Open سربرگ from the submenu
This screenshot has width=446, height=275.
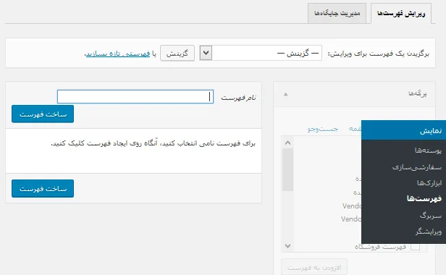click(431, 216)
